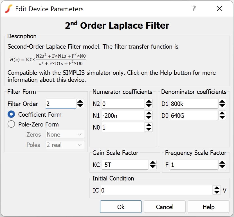Confirm with the Ok button

121,207
